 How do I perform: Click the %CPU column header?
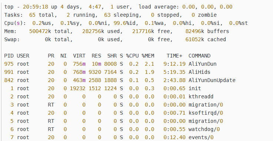coord(133,56)
